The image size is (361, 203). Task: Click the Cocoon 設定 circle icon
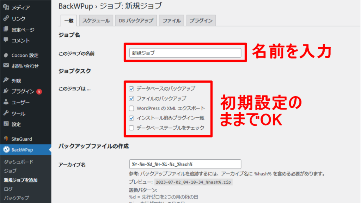[x=6, y=55]
